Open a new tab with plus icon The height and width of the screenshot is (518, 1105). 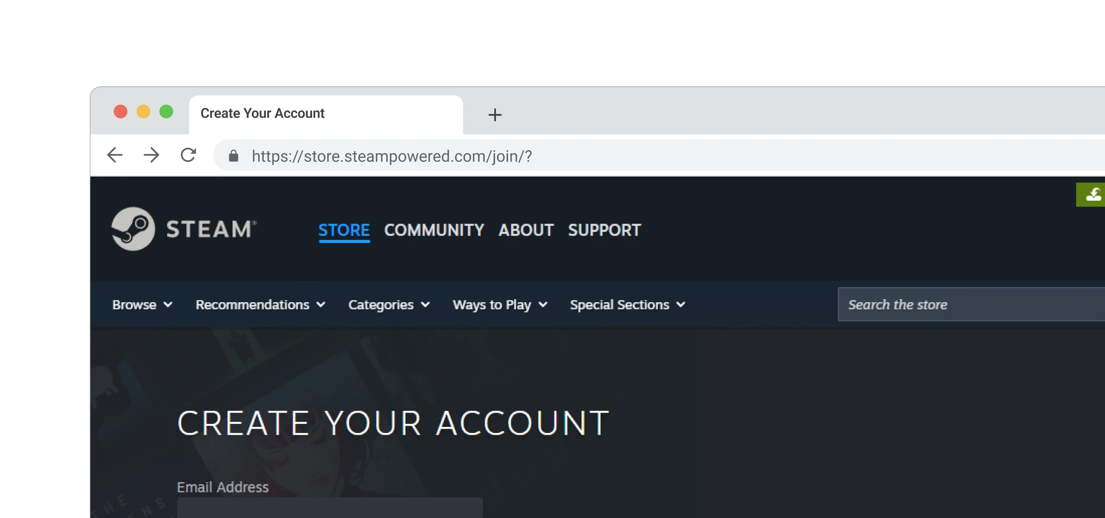coord(495,115)
